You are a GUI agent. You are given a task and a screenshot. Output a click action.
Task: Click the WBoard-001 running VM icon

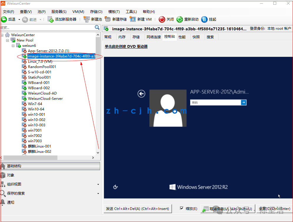[24, 83]
